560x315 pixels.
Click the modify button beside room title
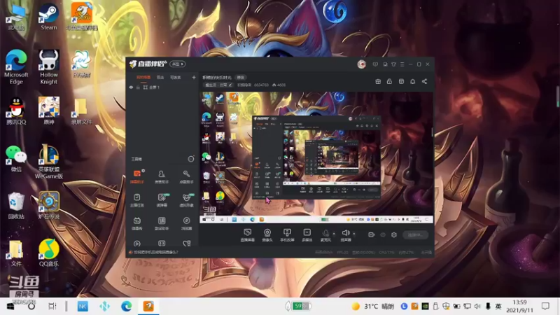[241, 78]
